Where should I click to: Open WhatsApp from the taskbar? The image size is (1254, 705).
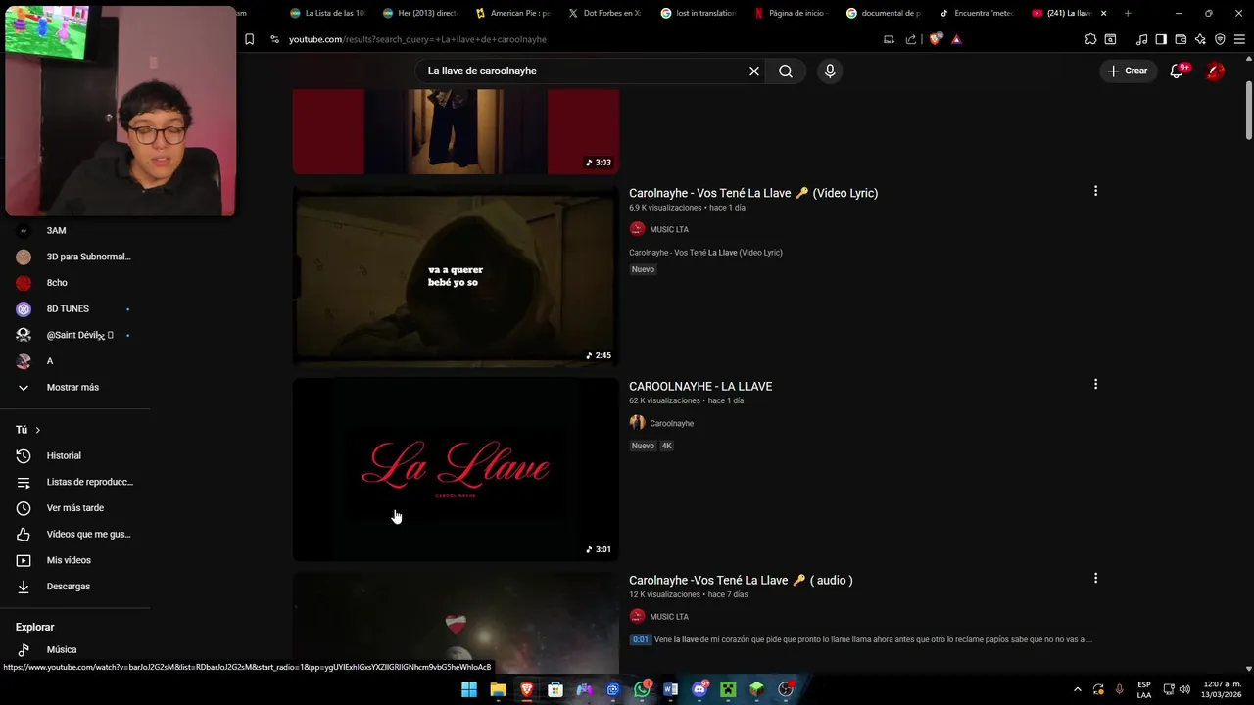642,689
